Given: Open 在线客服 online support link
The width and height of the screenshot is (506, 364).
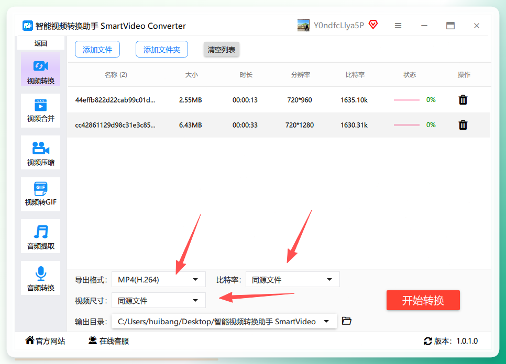Looking at the screenshot, I should 109,341.
